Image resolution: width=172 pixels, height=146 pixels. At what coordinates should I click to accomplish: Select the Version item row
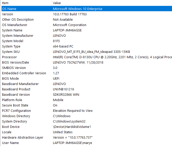87,14
